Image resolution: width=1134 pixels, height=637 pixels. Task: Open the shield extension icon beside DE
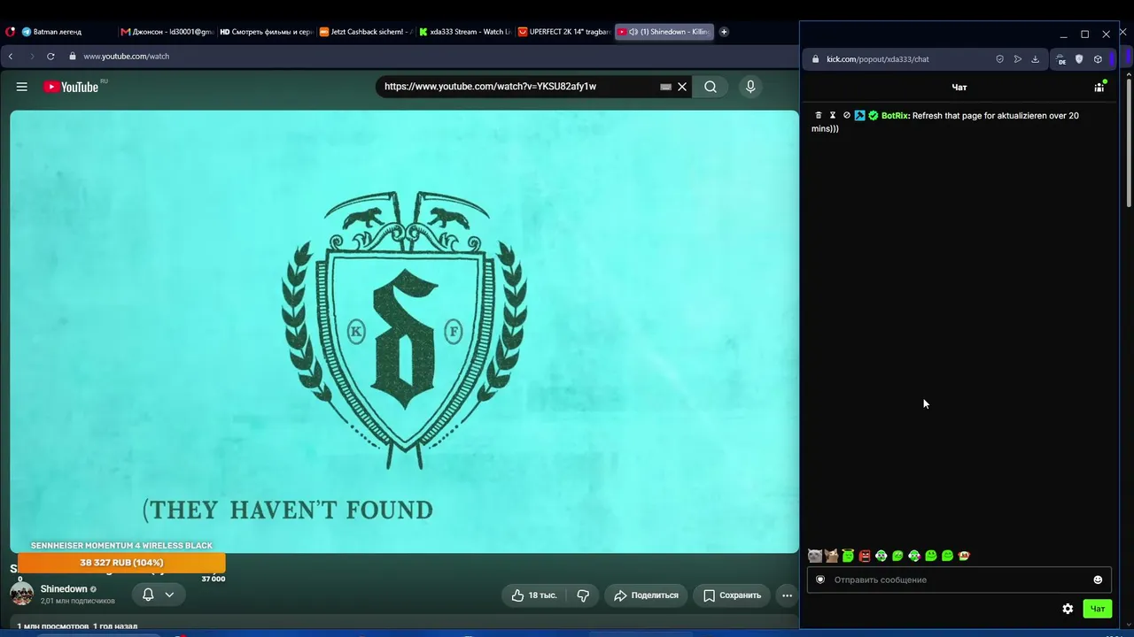click(1079, 59)
